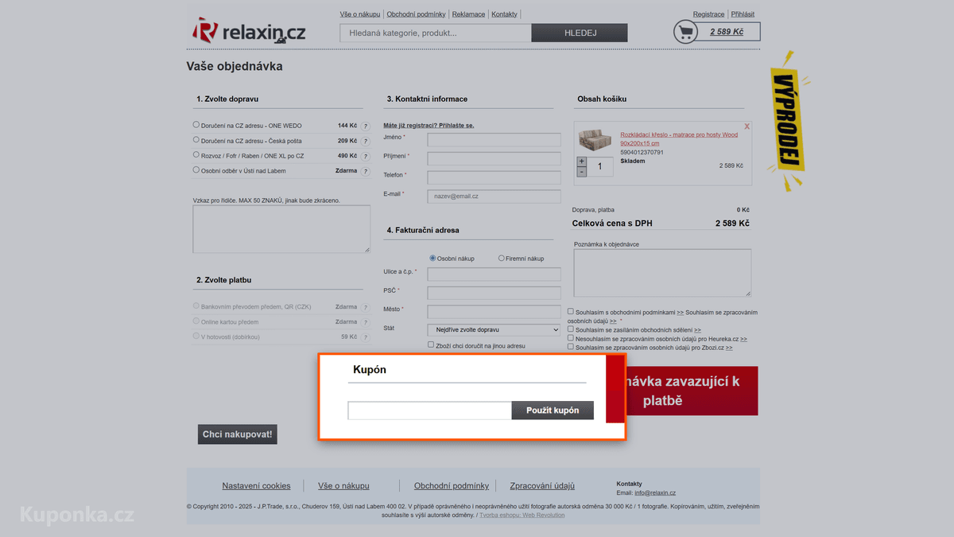Click the Chci nakupovat! button

coord(238,434)
